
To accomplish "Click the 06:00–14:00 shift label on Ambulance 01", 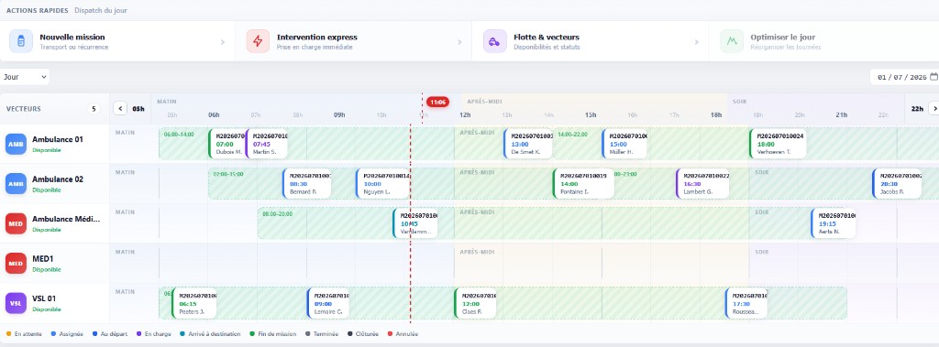I will (x=179, y=135).
